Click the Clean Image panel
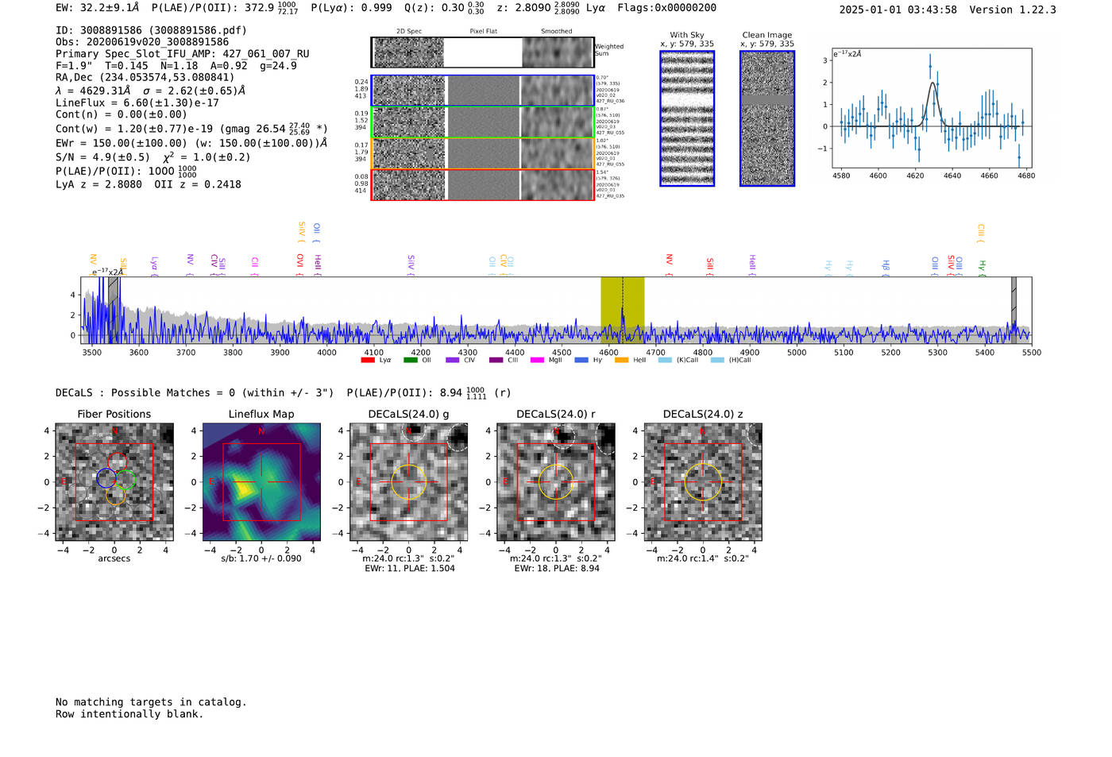 pyautogui.click(x=767, y=118)
